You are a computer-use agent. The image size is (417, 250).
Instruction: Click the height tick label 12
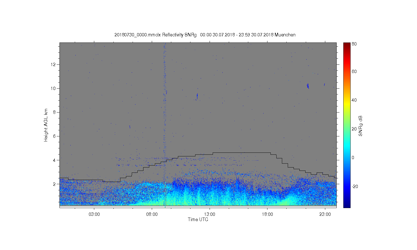click(x=54, y=64)
